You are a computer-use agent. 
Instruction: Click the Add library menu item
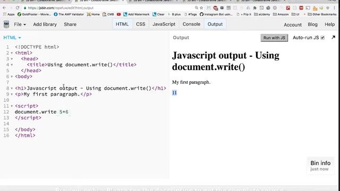pyautogui.click(x=45, y=24)
